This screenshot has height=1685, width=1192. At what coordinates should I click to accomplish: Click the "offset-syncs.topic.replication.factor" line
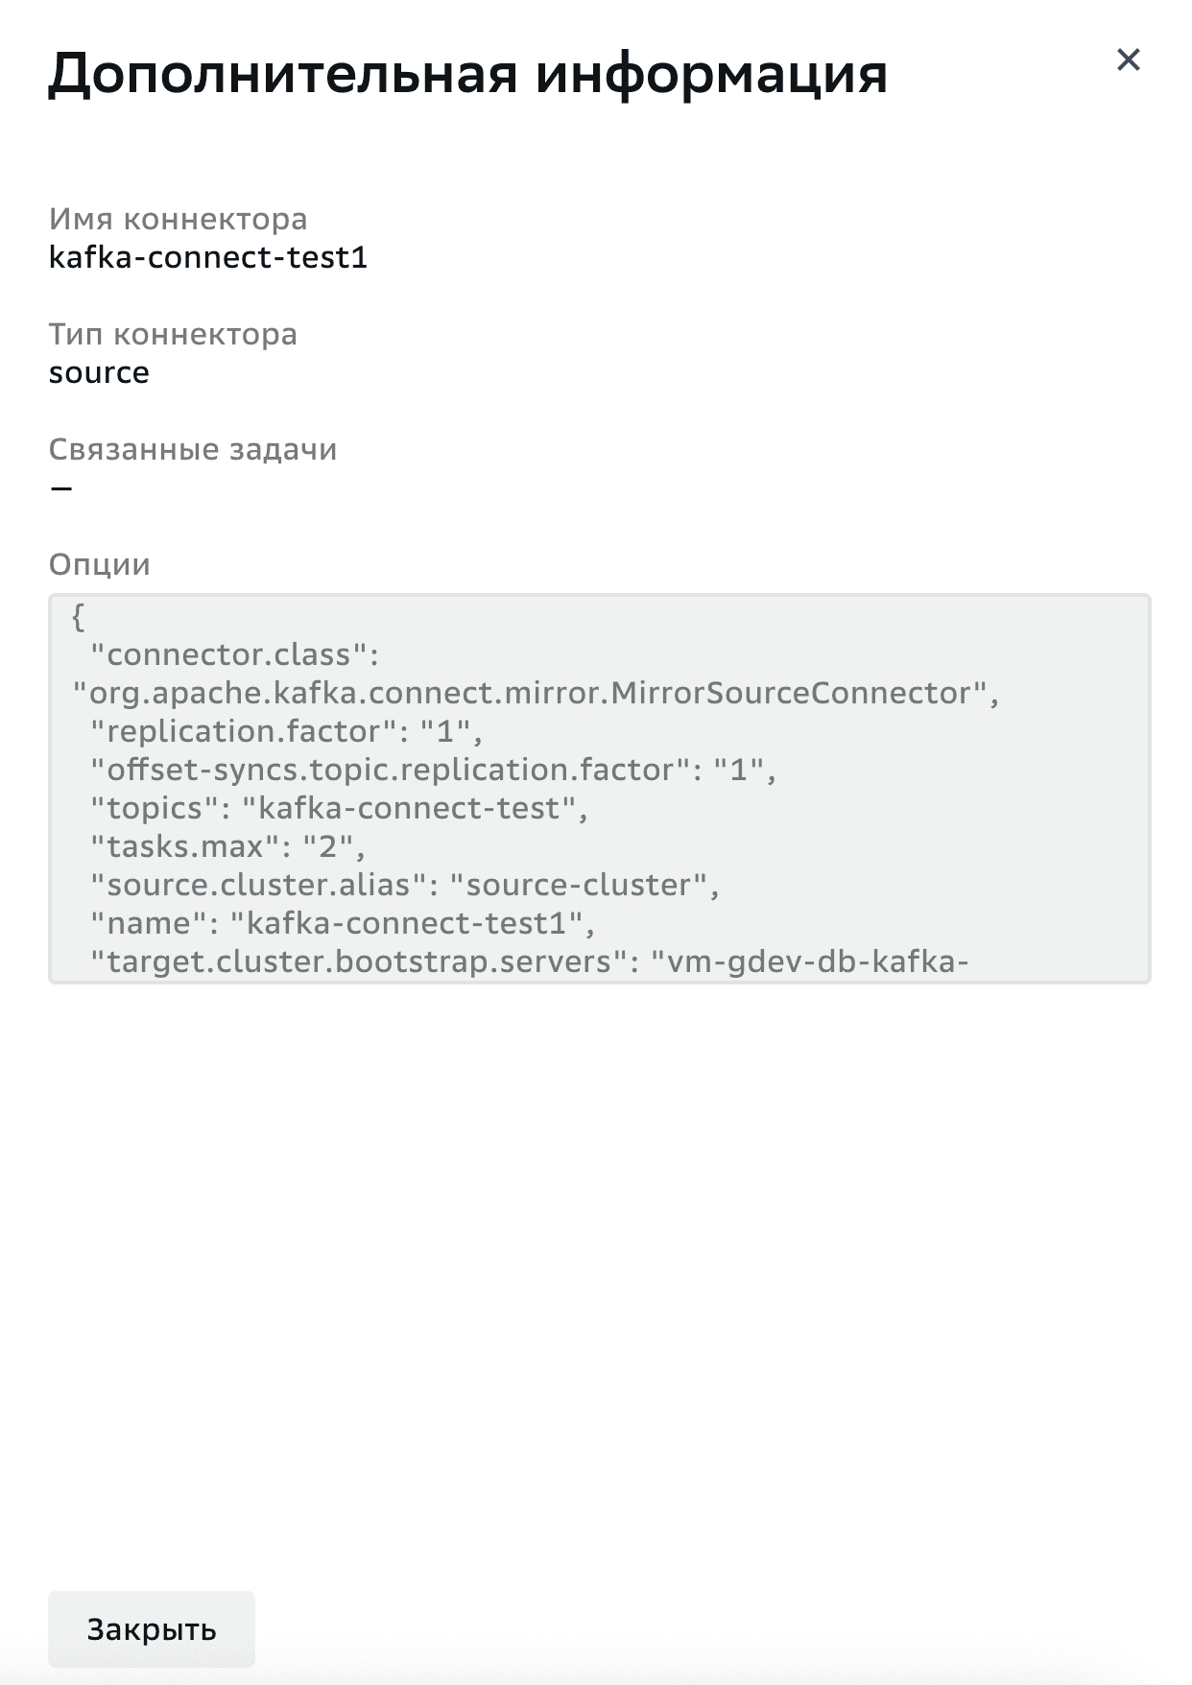click(x=433, y=771)
